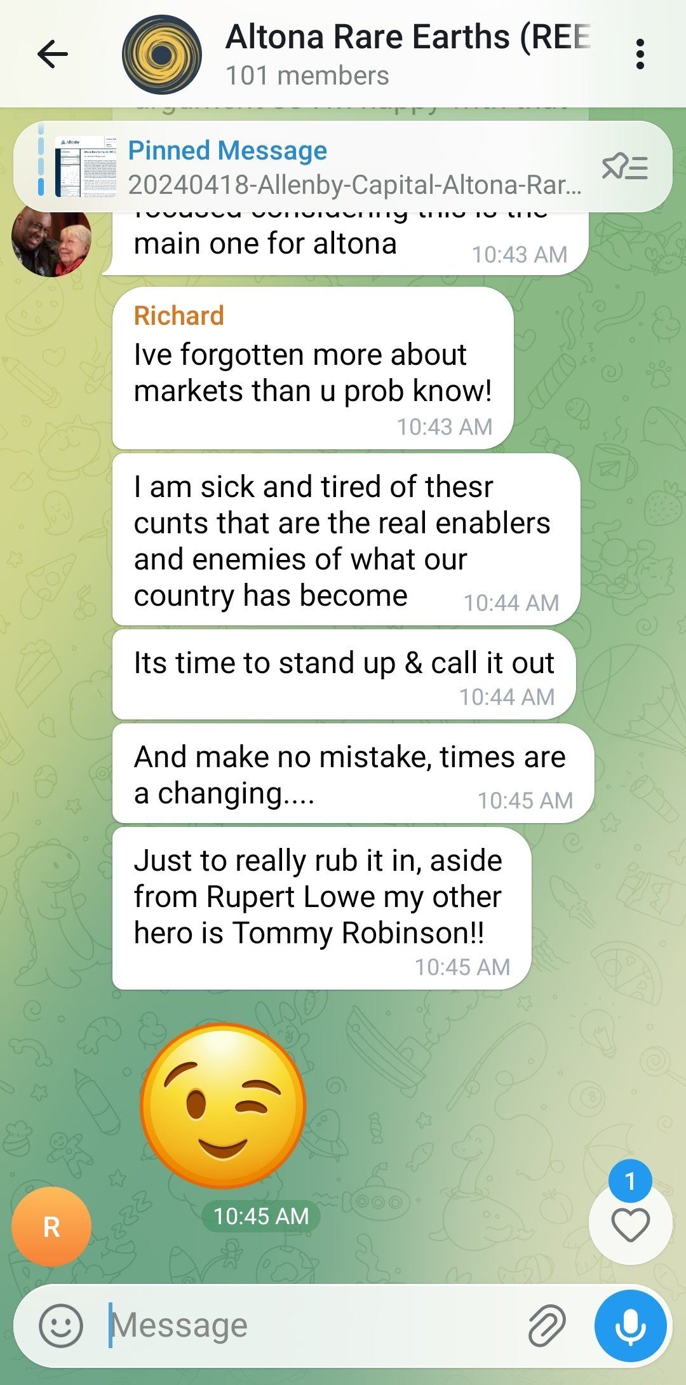Open the Pinned Message Allenby Capital document

pyautogui.click(x=354, y=167)
